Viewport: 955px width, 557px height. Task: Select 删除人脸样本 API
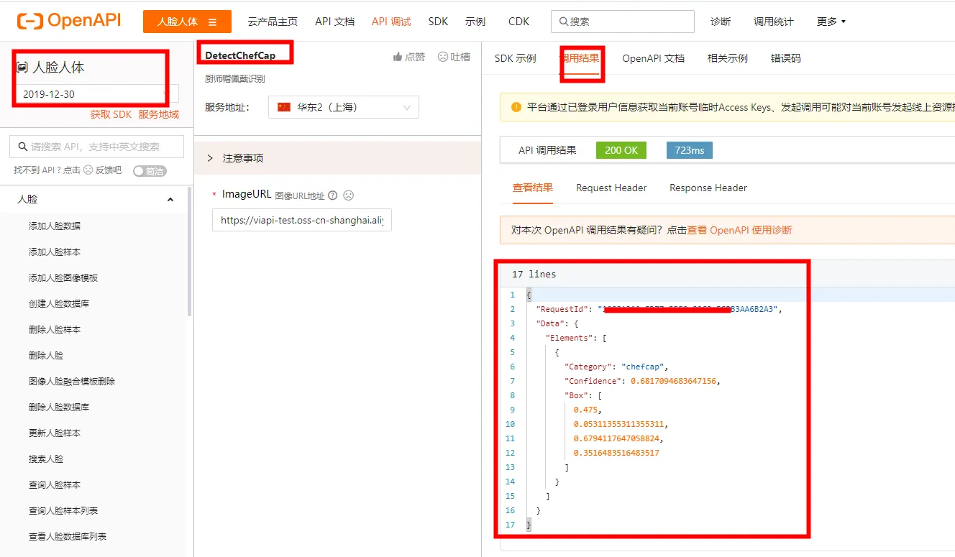55,329
